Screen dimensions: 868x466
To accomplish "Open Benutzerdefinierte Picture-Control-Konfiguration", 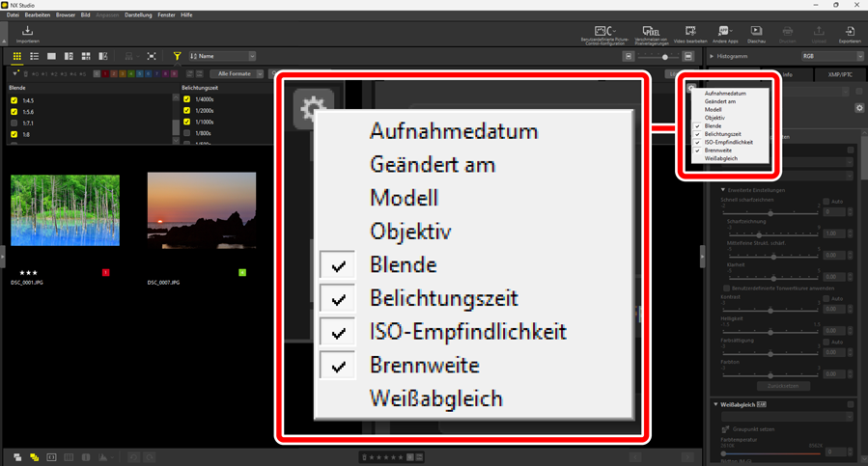I will (605, 34).
